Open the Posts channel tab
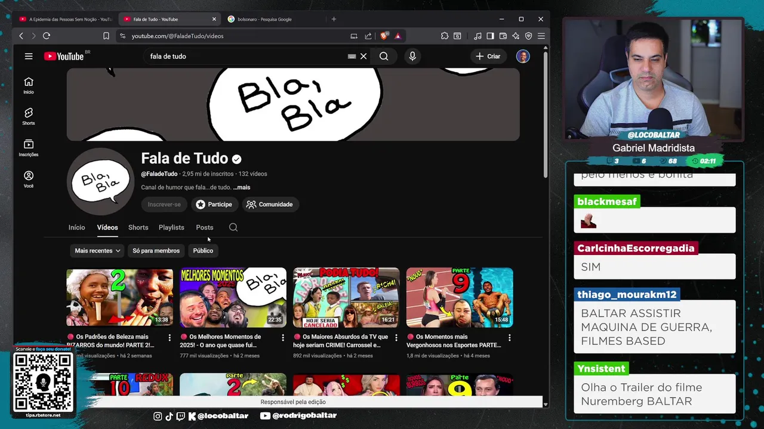Image resolution: width=764 pixels, height=429 pixels. [204, 227]
